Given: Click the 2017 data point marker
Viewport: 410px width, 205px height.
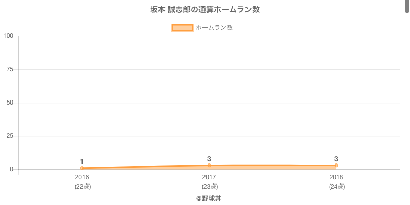Looking at the screenshot, I should pyautogui.click(x=209, y=166).
